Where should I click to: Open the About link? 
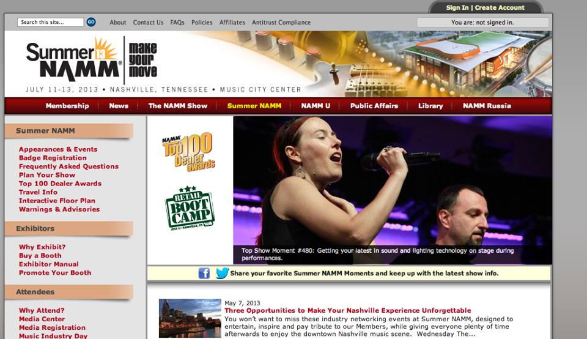coord(118,23)
